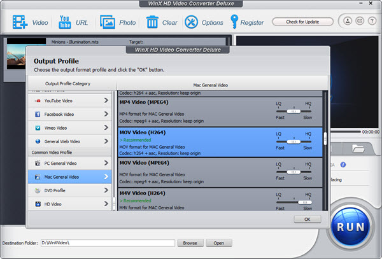The height and width of the screenshot is (259, 382).
Task: Click the user account icon
Action: coord(348,21)
